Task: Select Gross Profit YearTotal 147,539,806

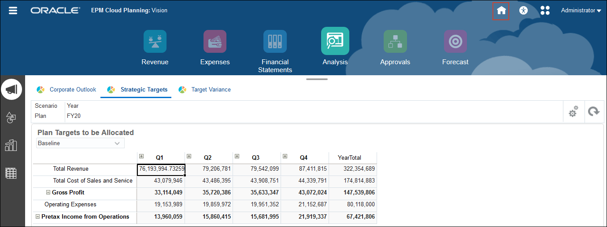Action: (x=353, y=193)
